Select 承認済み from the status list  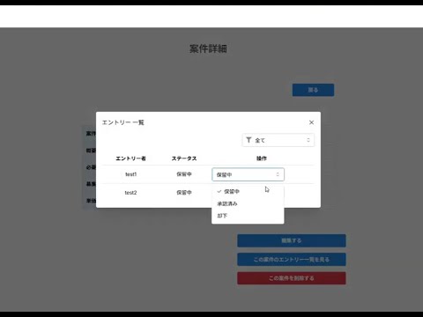(248, 203)
